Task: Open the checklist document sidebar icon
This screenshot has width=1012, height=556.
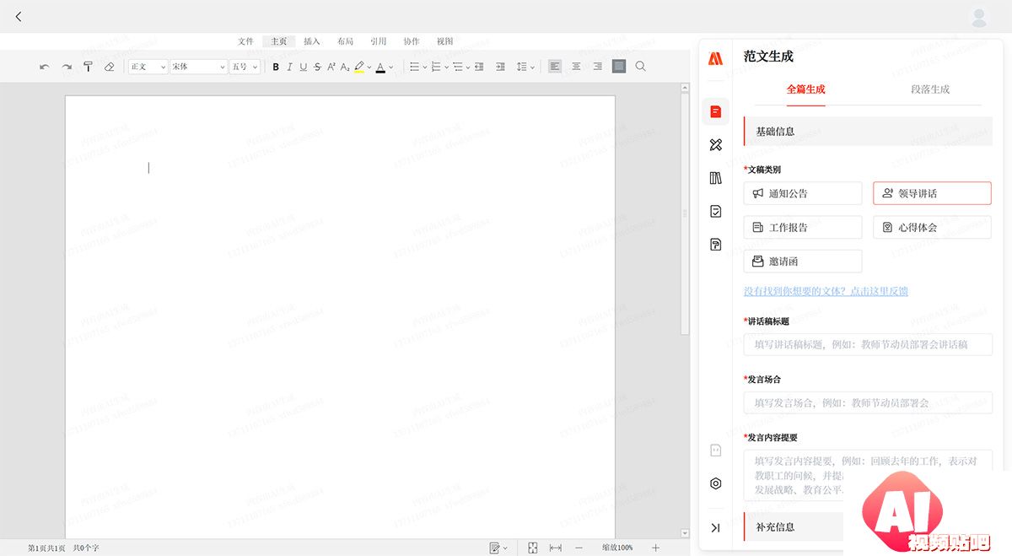Action: (x=716, y=211)
